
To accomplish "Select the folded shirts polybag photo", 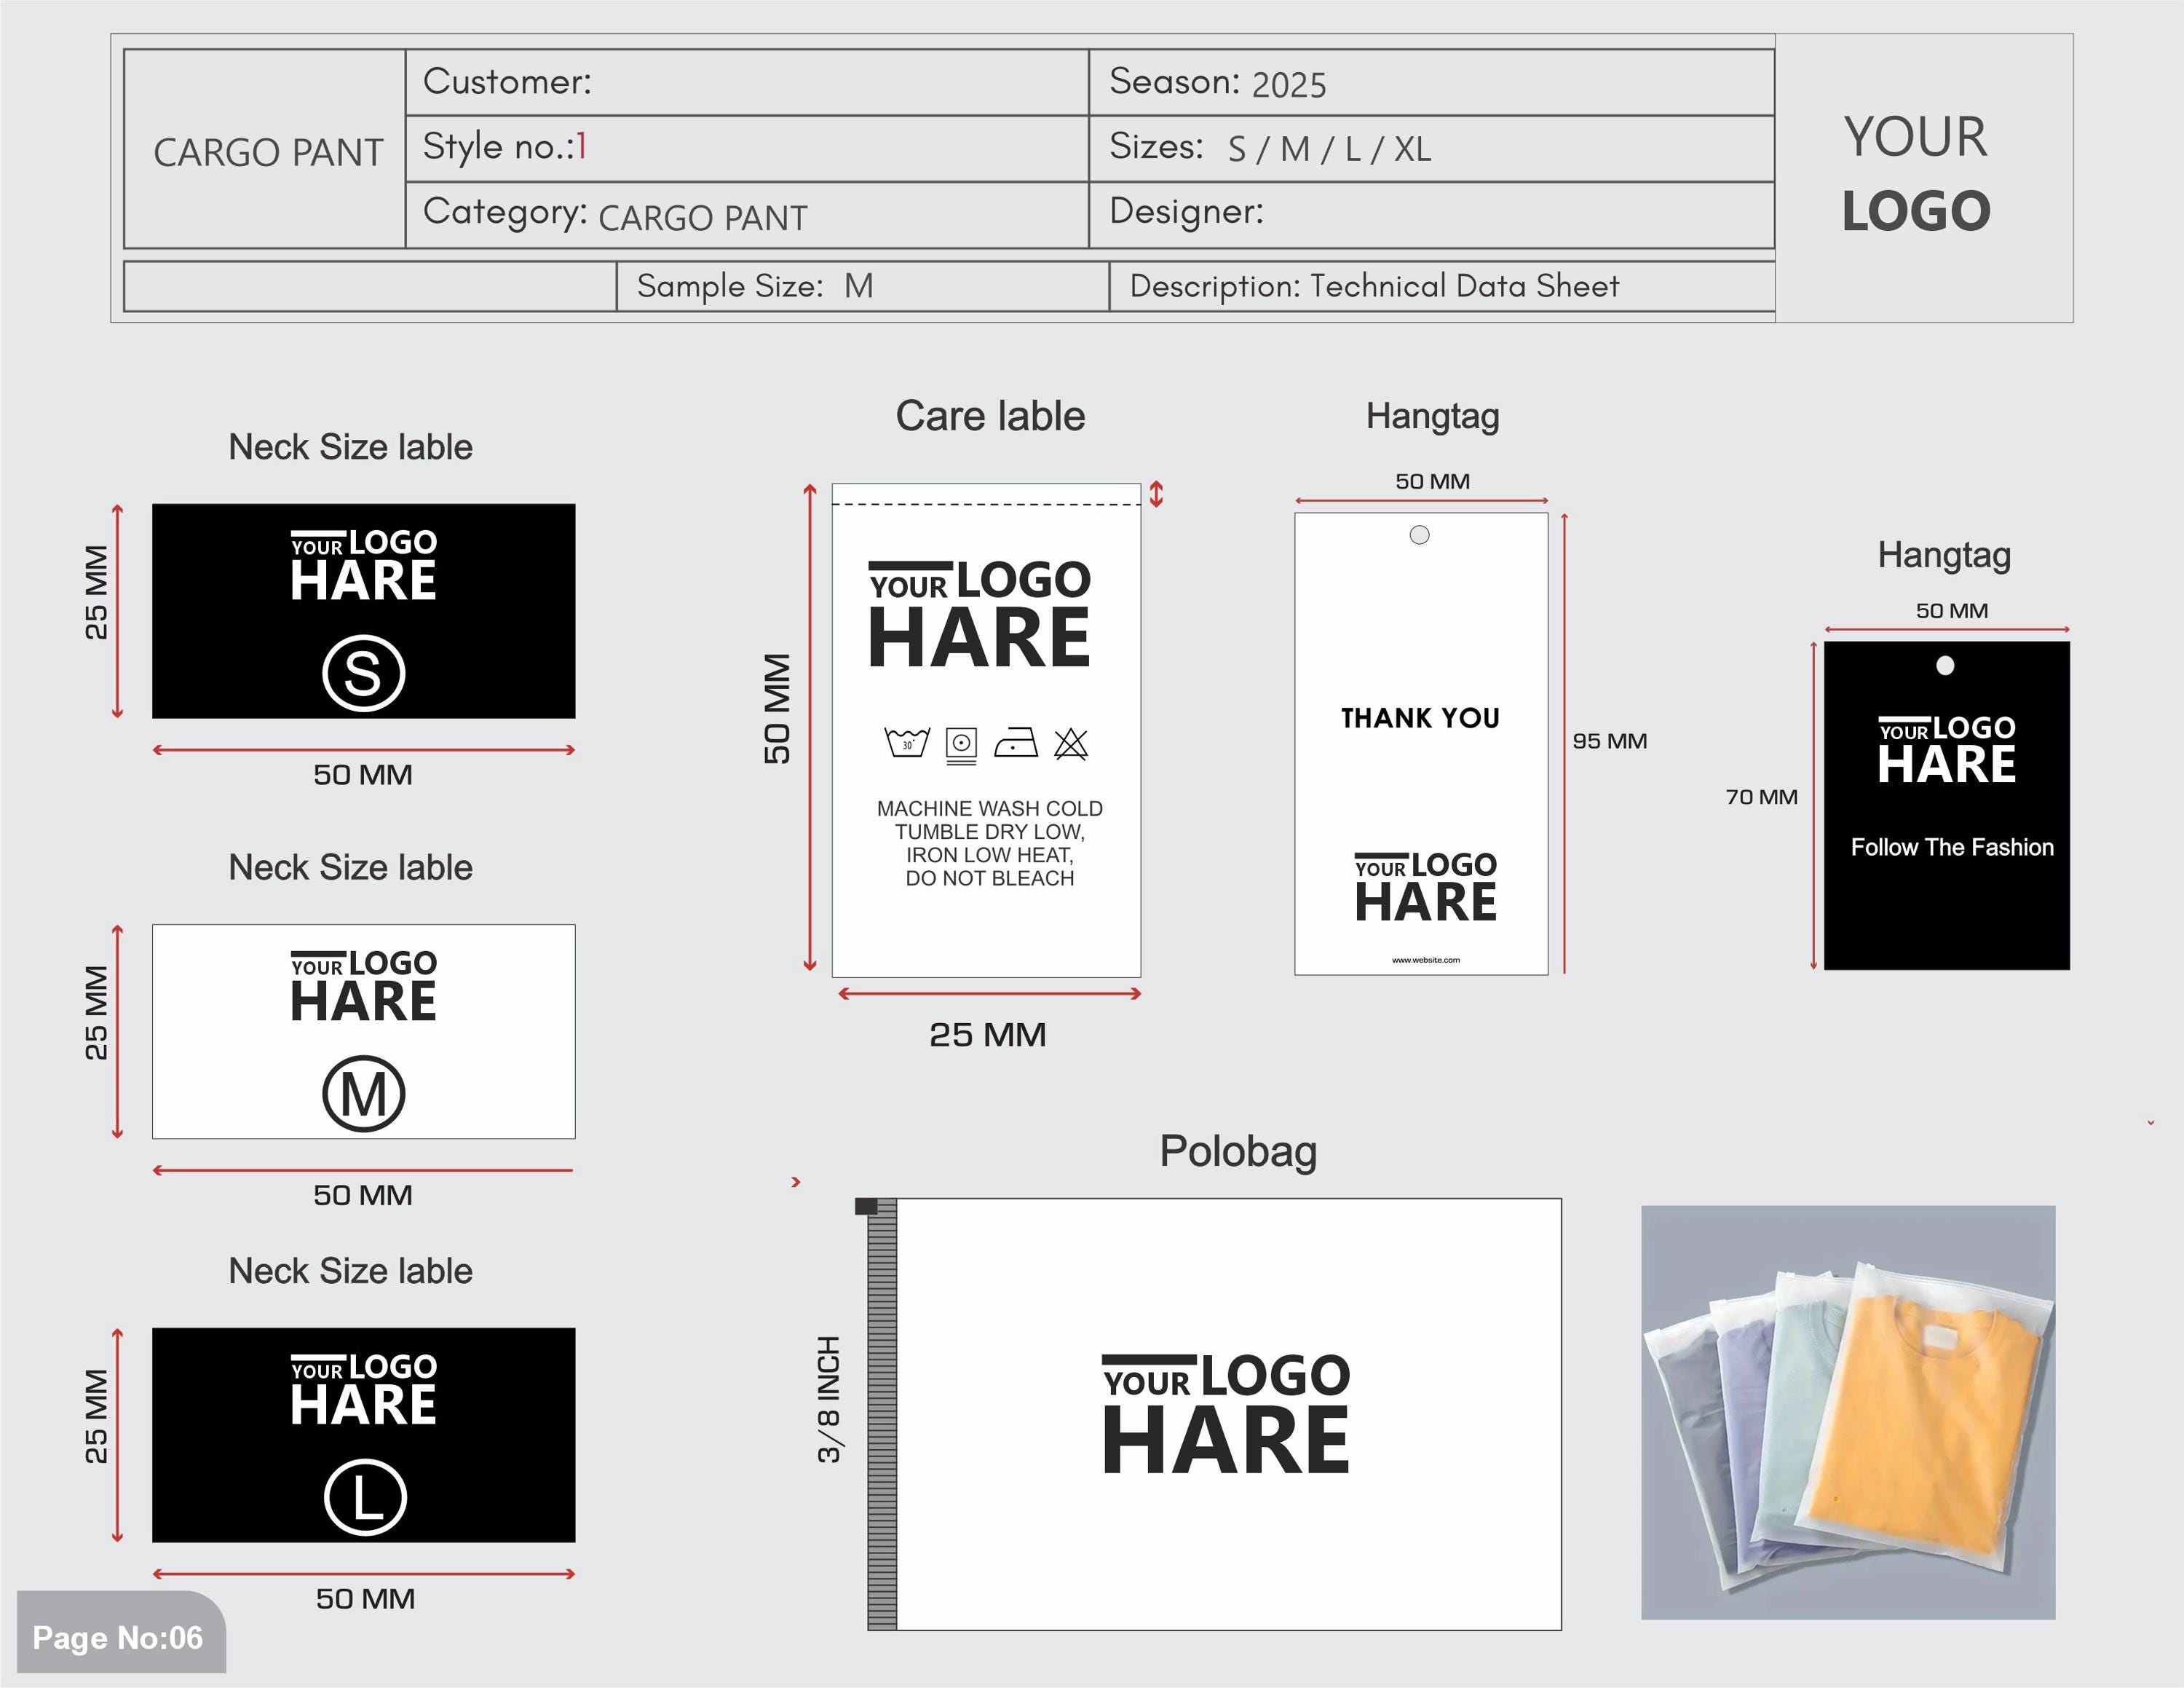I will (x=1848, y=1412).
